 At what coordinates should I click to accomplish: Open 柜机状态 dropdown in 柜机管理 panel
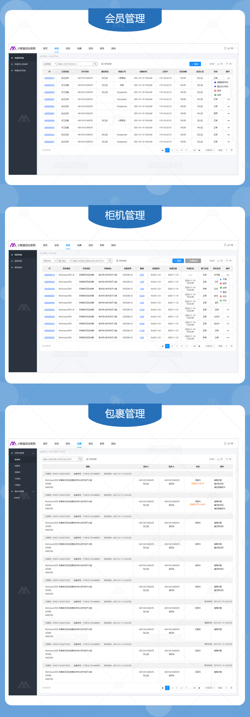[49, 261]
